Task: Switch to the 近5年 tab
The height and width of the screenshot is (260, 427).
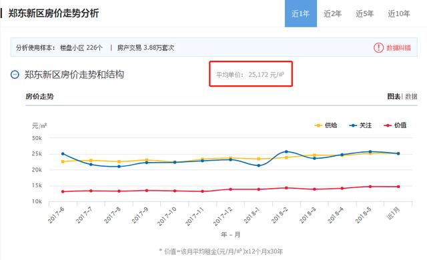Action: tap(365, 13)
